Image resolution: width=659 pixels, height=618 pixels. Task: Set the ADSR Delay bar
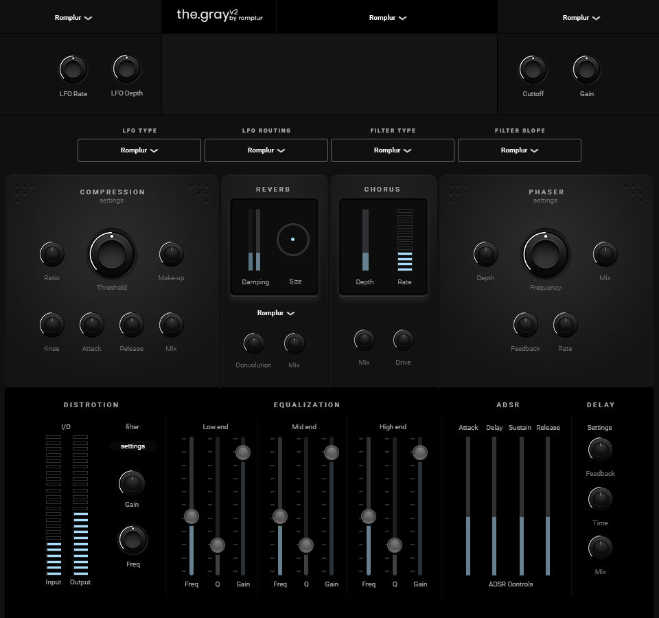[494, 506]
